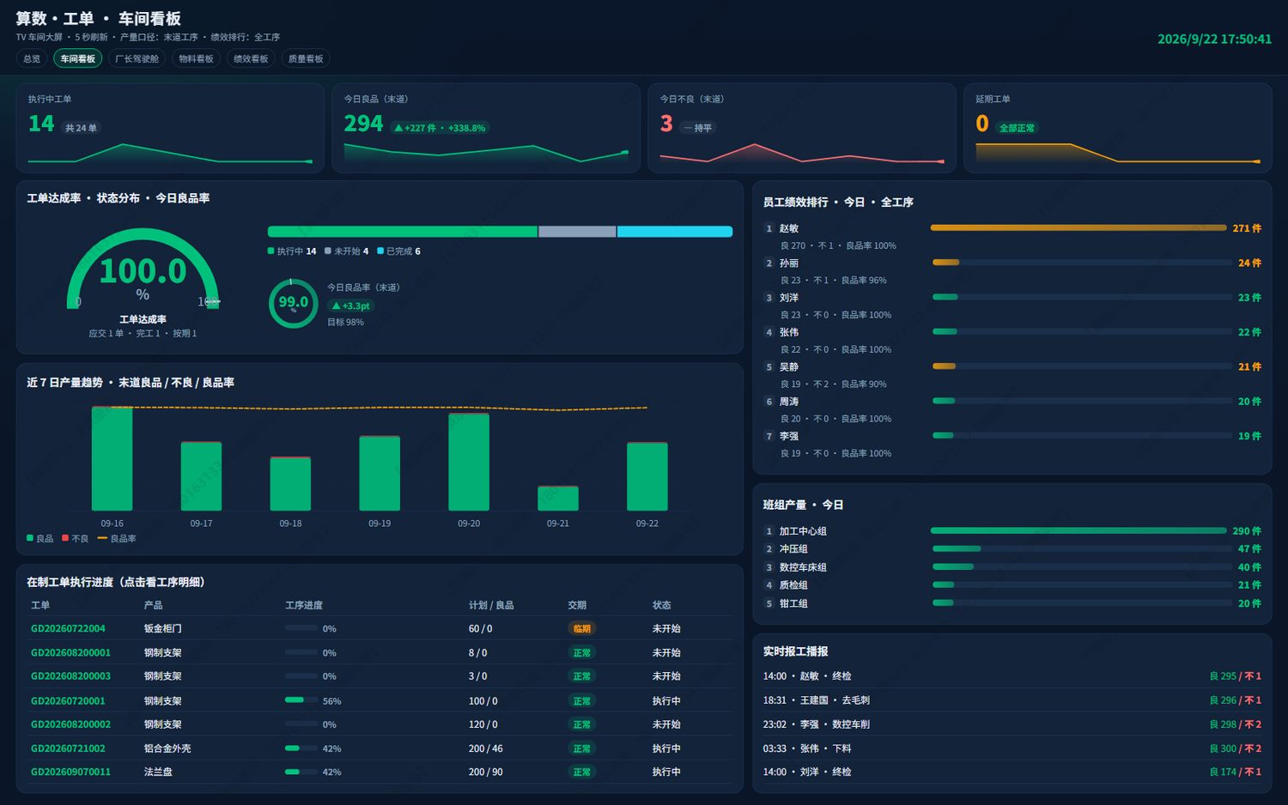Go to the 物料看板 tab

click(196, 58)
